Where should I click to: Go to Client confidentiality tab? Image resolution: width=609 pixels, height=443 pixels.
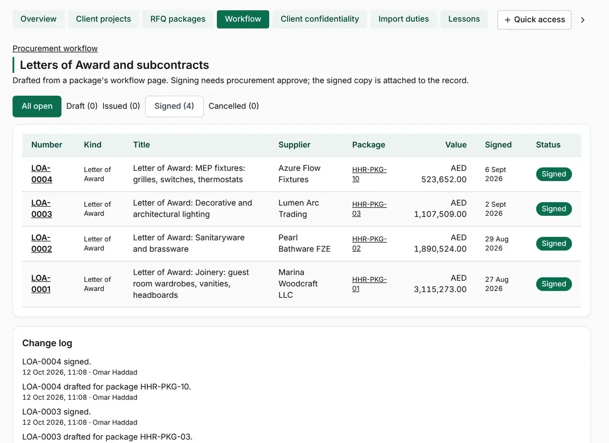click(320, 19)
